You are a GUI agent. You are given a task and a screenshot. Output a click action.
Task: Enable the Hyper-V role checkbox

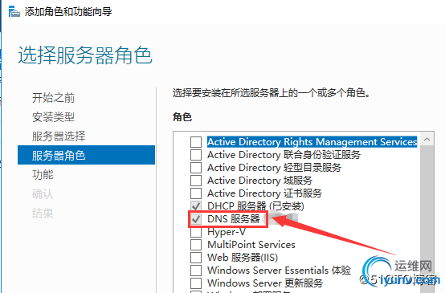coord(196,232)
